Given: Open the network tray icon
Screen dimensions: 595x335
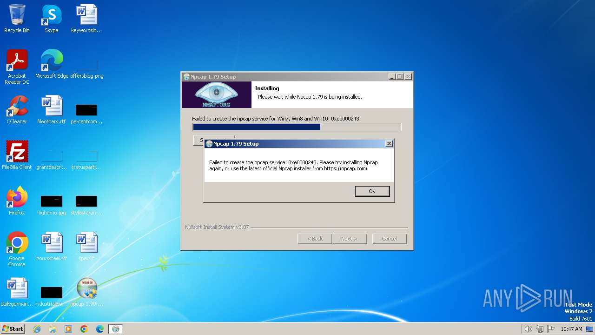Looking at the screenshot, I should 540,329.
